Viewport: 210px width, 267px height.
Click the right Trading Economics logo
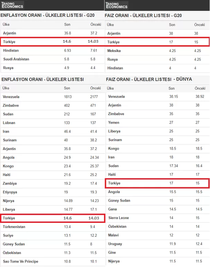[x=117, y=5]
